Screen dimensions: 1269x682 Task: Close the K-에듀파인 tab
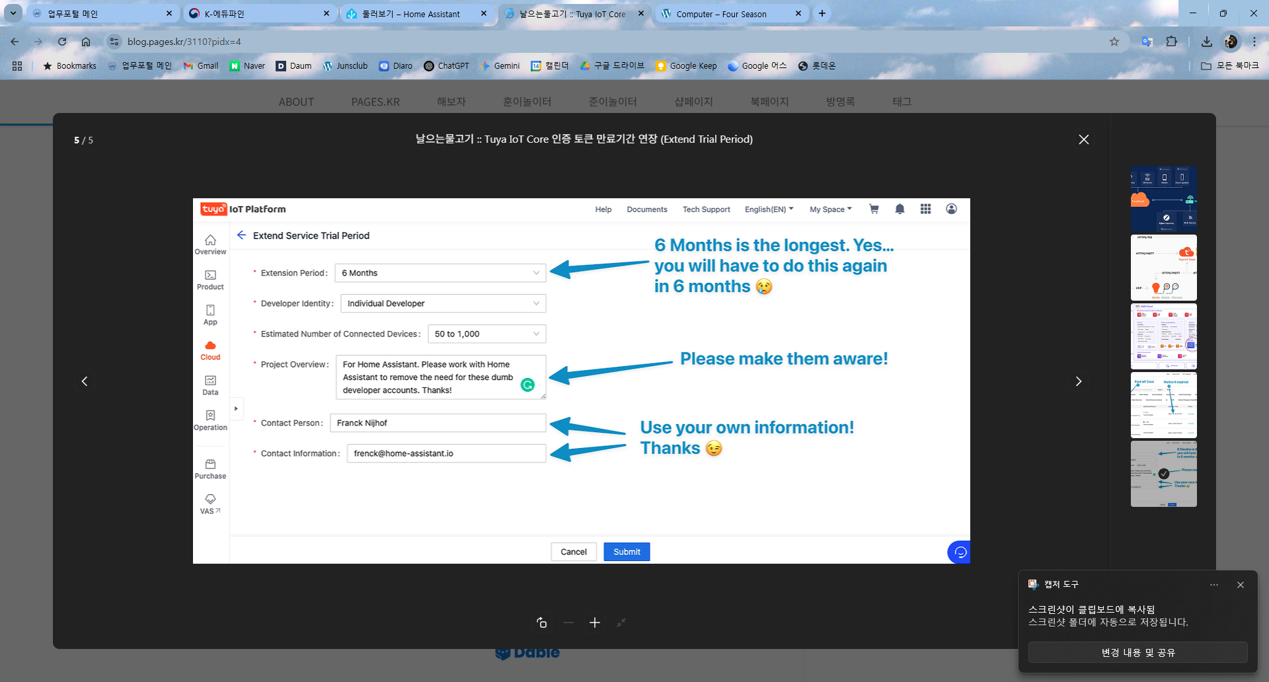[x=327, y=13]
